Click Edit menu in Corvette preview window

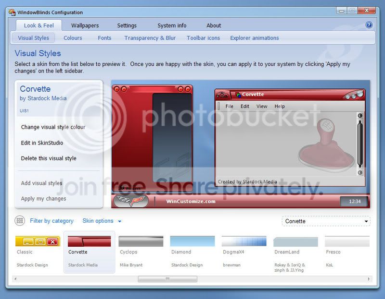point(245,106)
